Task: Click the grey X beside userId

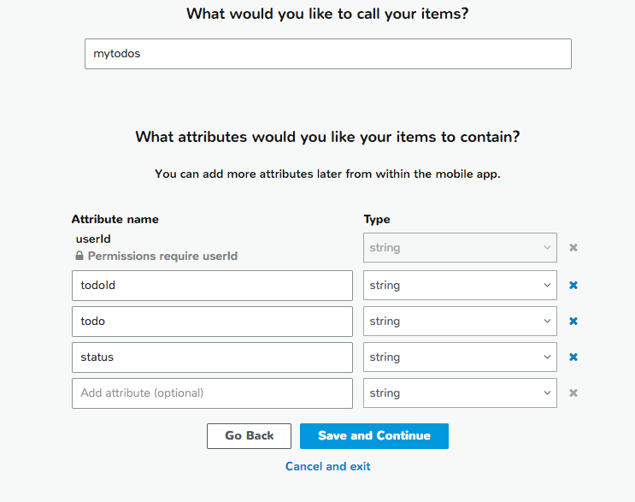Action: click(573, 248)
